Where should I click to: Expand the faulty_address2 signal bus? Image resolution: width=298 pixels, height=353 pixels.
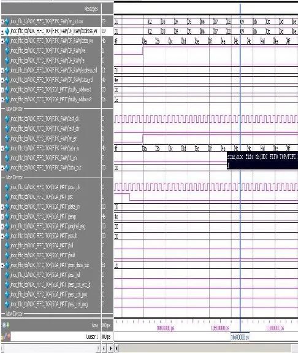click(x=2, y=99)
